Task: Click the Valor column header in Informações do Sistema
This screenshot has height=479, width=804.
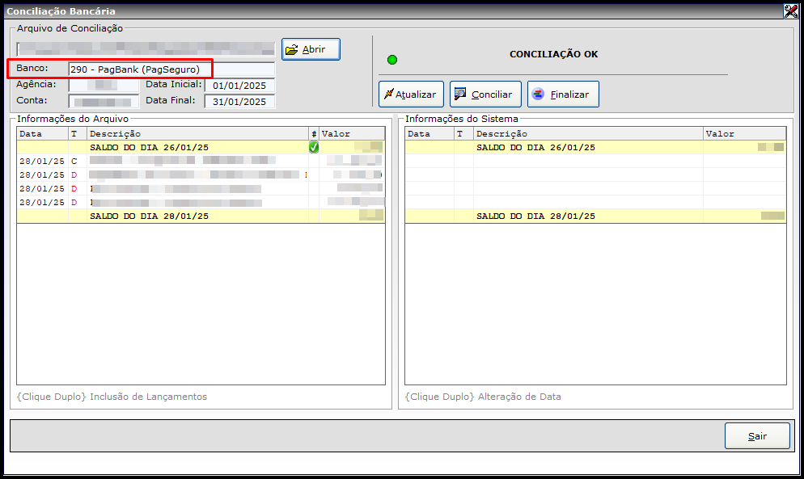Action: 744,134
